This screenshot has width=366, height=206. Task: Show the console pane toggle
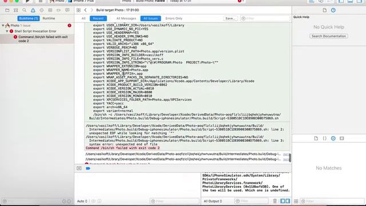coord(288,201)
